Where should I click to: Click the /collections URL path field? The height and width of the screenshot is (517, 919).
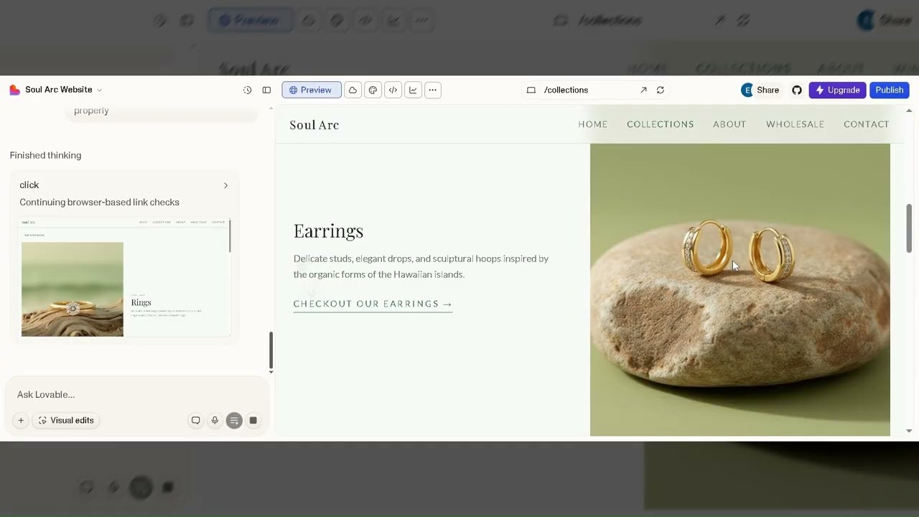566,90
